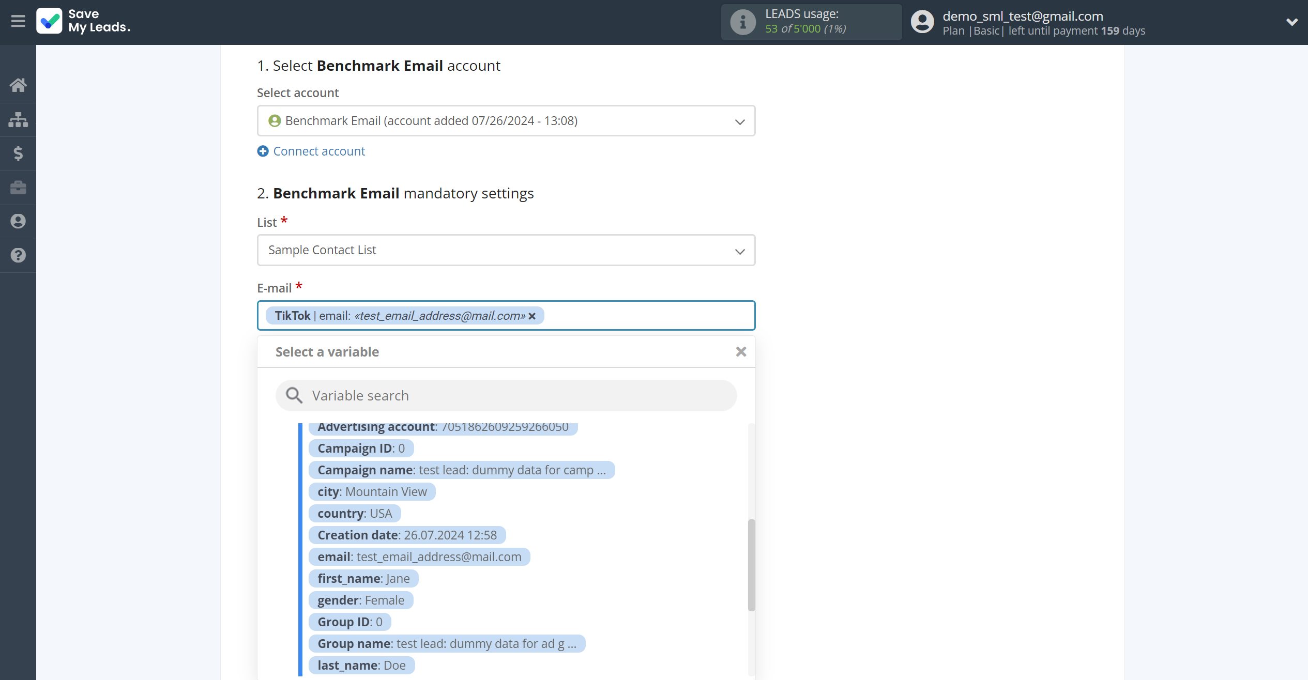Click the Variable search box
This screenshot has width=1308, height=680.
(x=506, y=396)
